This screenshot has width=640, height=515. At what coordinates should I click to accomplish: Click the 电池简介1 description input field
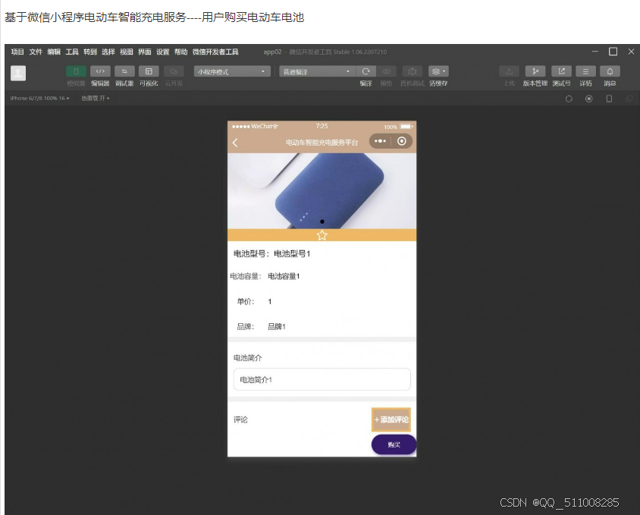tap(322, 378)
